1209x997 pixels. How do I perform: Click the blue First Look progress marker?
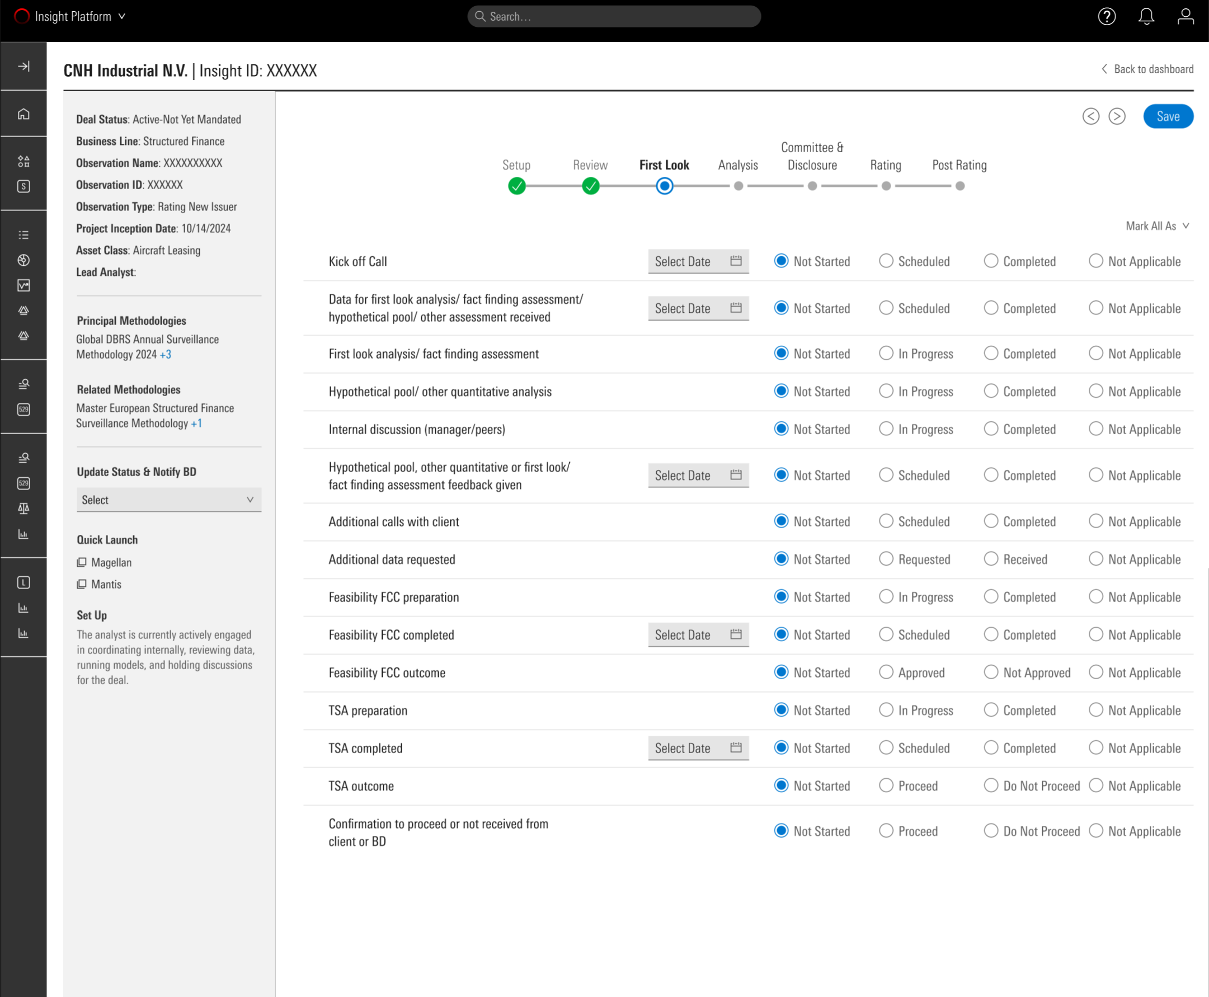tap(665, 186)
